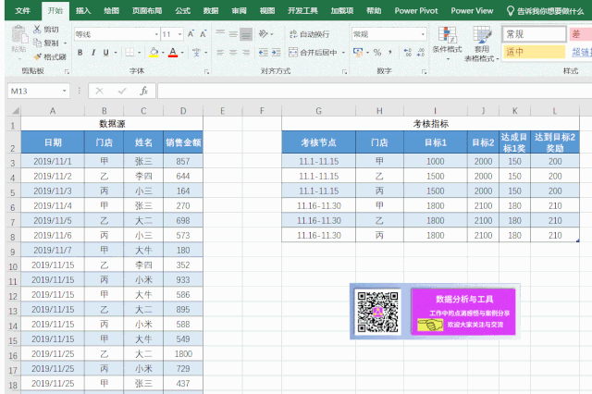Toggle Underline formatting
This screenshot has width=592, height=394.
pyautogui.click(x=106, y=53)
